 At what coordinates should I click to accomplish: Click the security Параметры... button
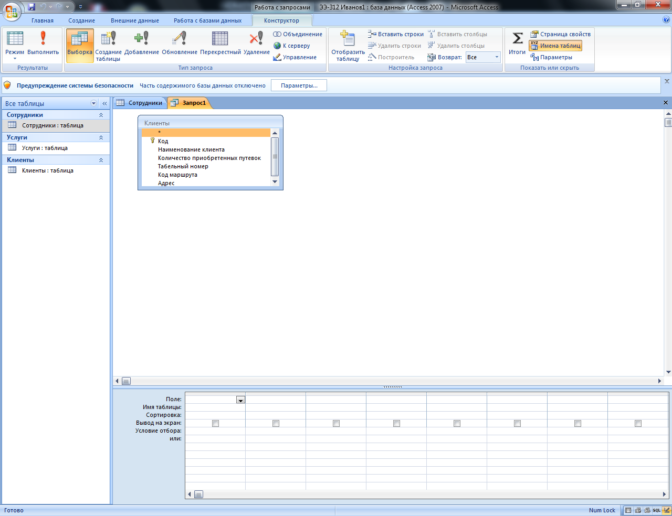(x=299, y=85)
